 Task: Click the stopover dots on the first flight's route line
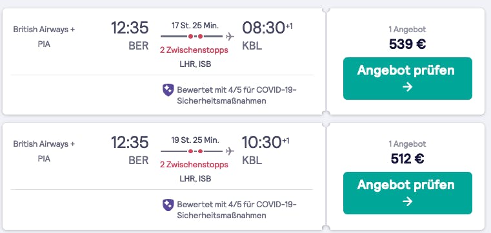pos(195,37)
